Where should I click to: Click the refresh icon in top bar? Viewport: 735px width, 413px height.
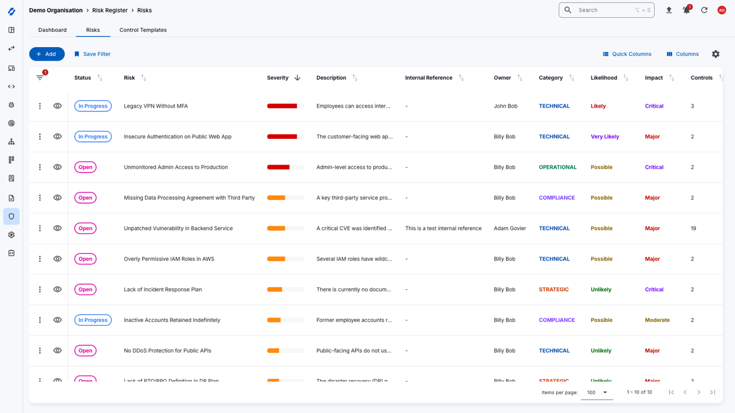[x=704, y=10]
